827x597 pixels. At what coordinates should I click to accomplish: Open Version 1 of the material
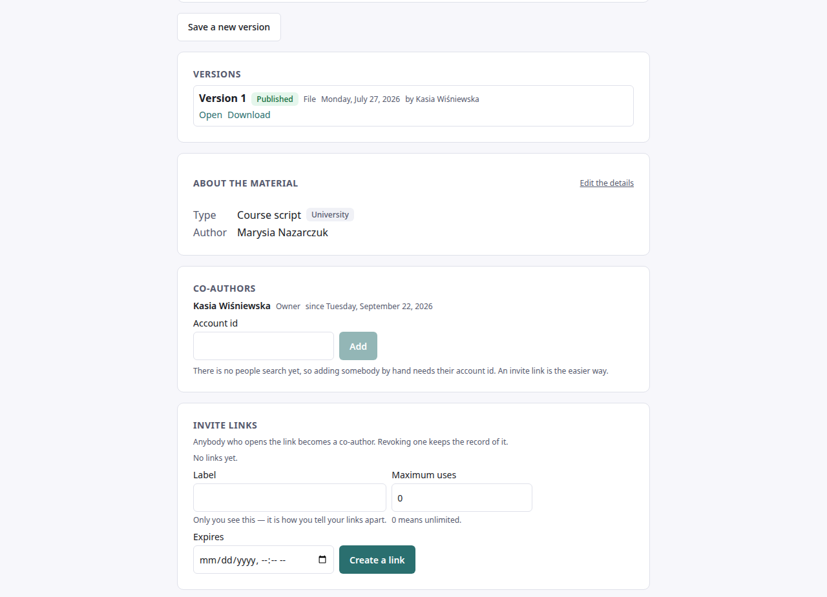tap(211, 115)
